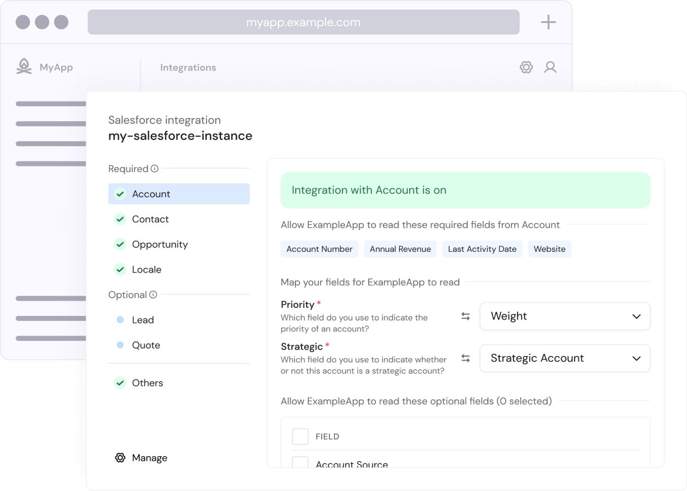Click info icon next to Optional
The width and height of the screenshot is (687, 491).
(153, 295)
